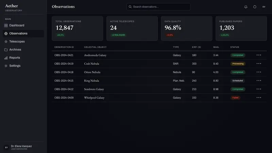Click the Aether Observatory logo
The image size is (272, 153).
(14, 7)
